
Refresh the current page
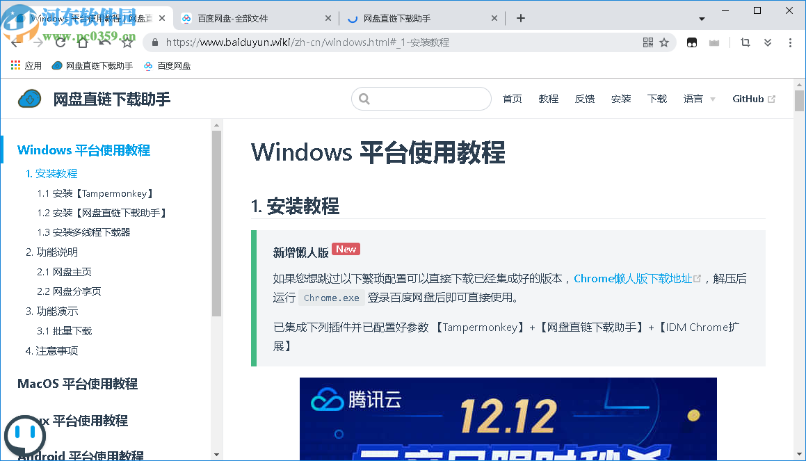pyautogui.click(x=60, y=42)
